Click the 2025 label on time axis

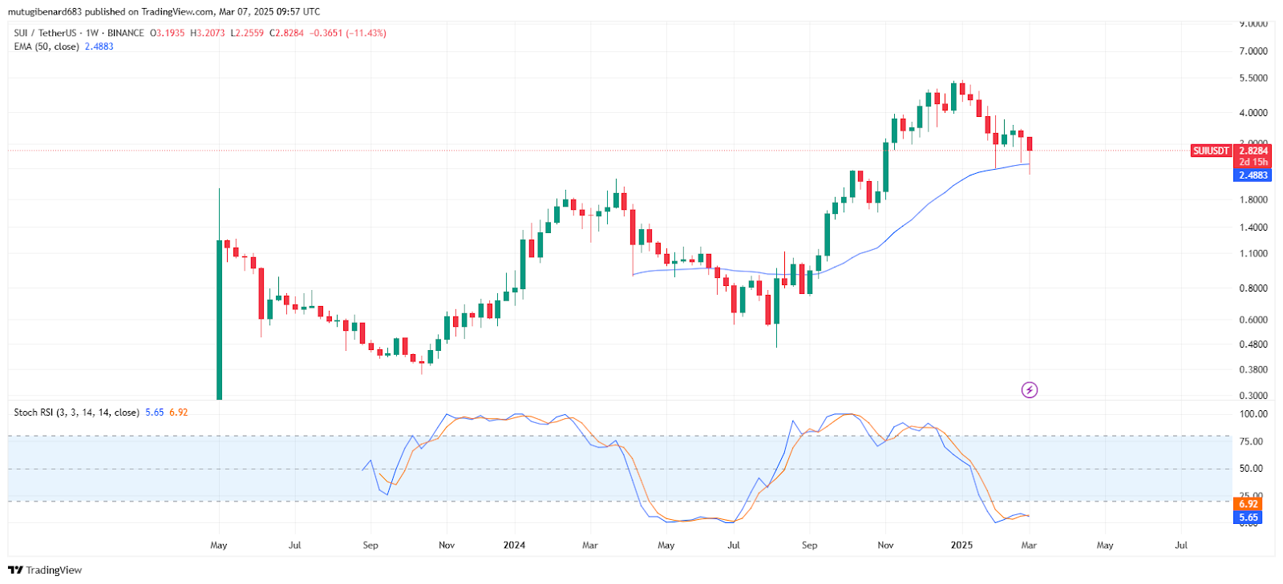[x=961, y=545]
